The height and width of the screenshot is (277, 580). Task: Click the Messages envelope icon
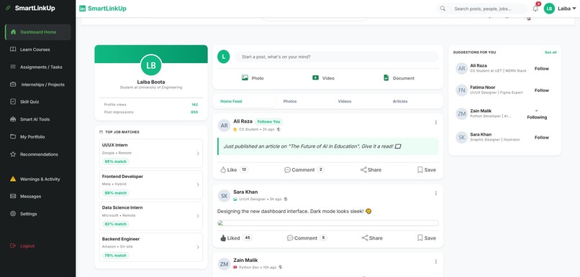tap(13, 196)
